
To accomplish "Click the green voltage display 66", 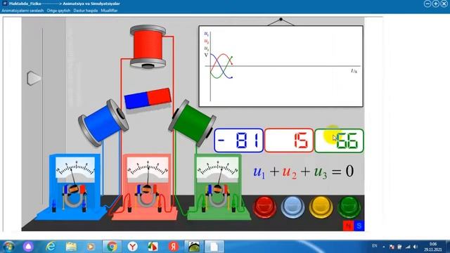I will 339,141.
